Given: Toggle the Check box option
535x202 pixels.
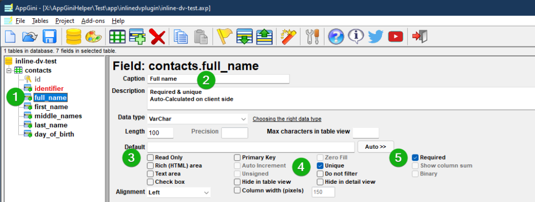Looking at the screenshot, I should click(150, 182).
